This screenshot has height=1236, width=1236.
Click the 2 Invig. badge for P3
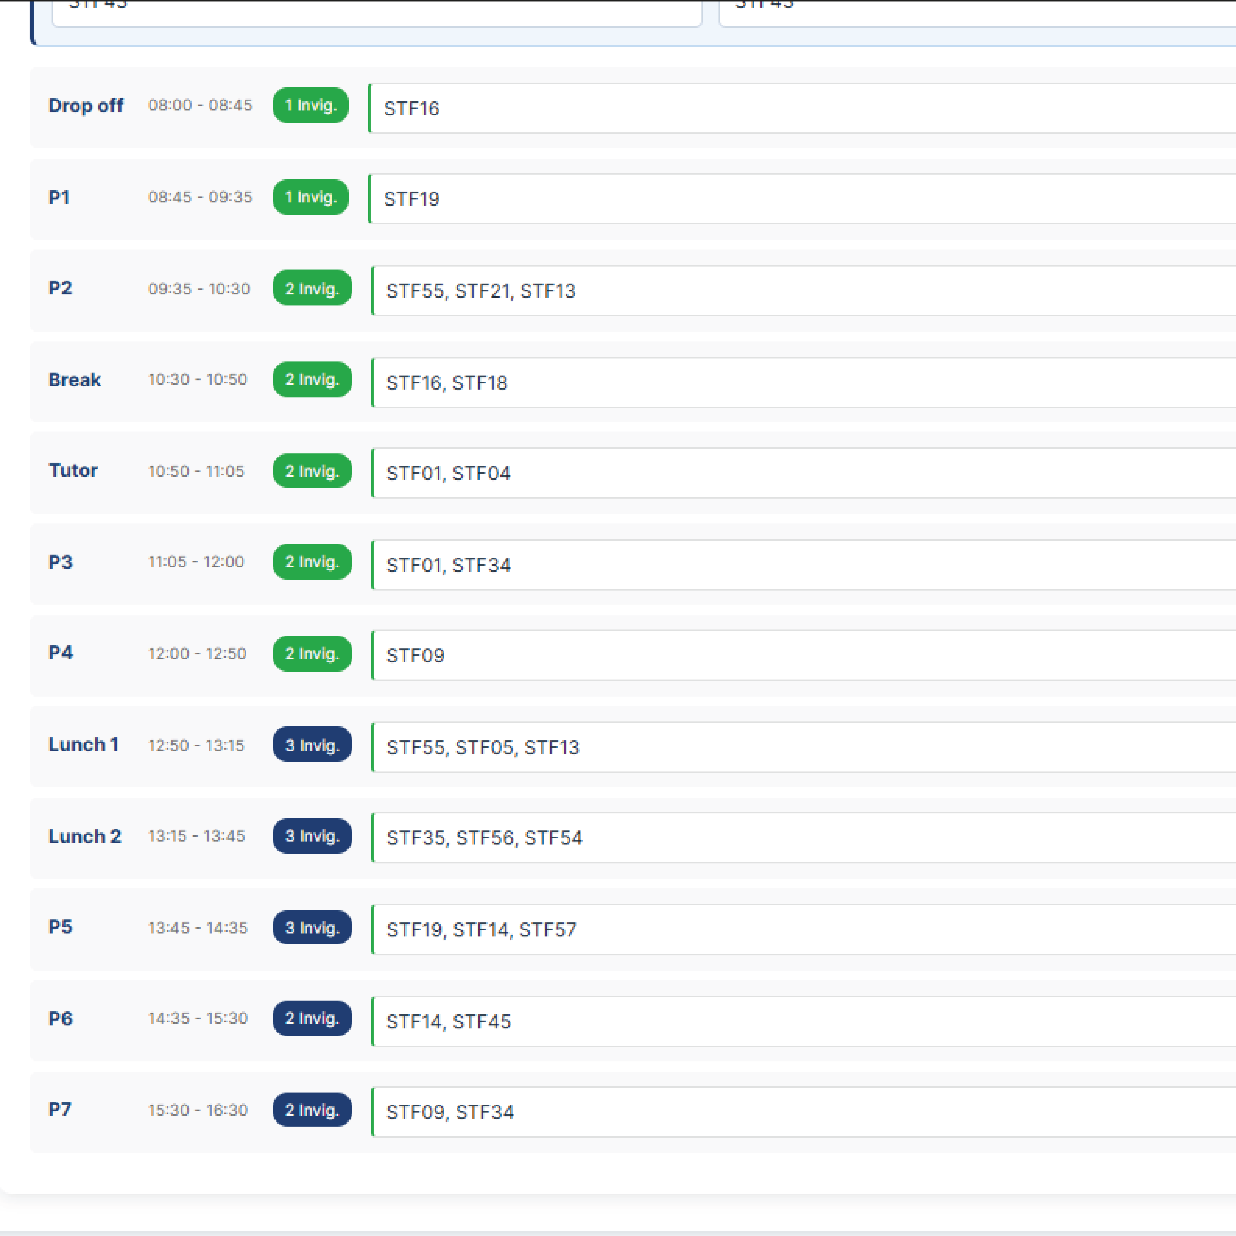point(312,562)
